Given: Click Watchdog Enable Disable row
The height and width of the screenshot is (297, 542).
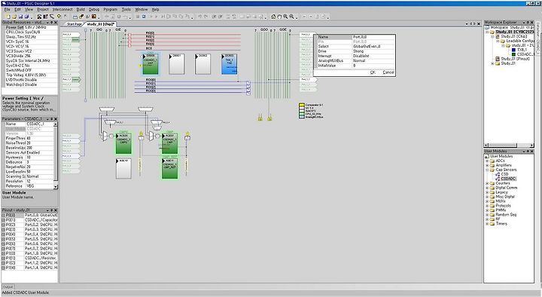Looking at the screenshot, I should 29,84.
